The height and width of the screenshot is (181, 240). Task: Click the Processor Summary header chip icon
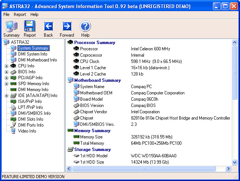click(70, 42)
